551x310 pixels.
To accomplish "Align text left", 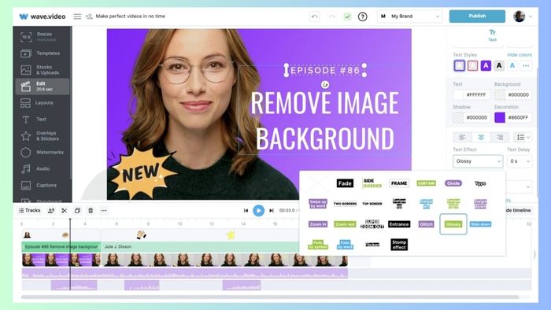I will pyautogui.click(x=462, y=137).
